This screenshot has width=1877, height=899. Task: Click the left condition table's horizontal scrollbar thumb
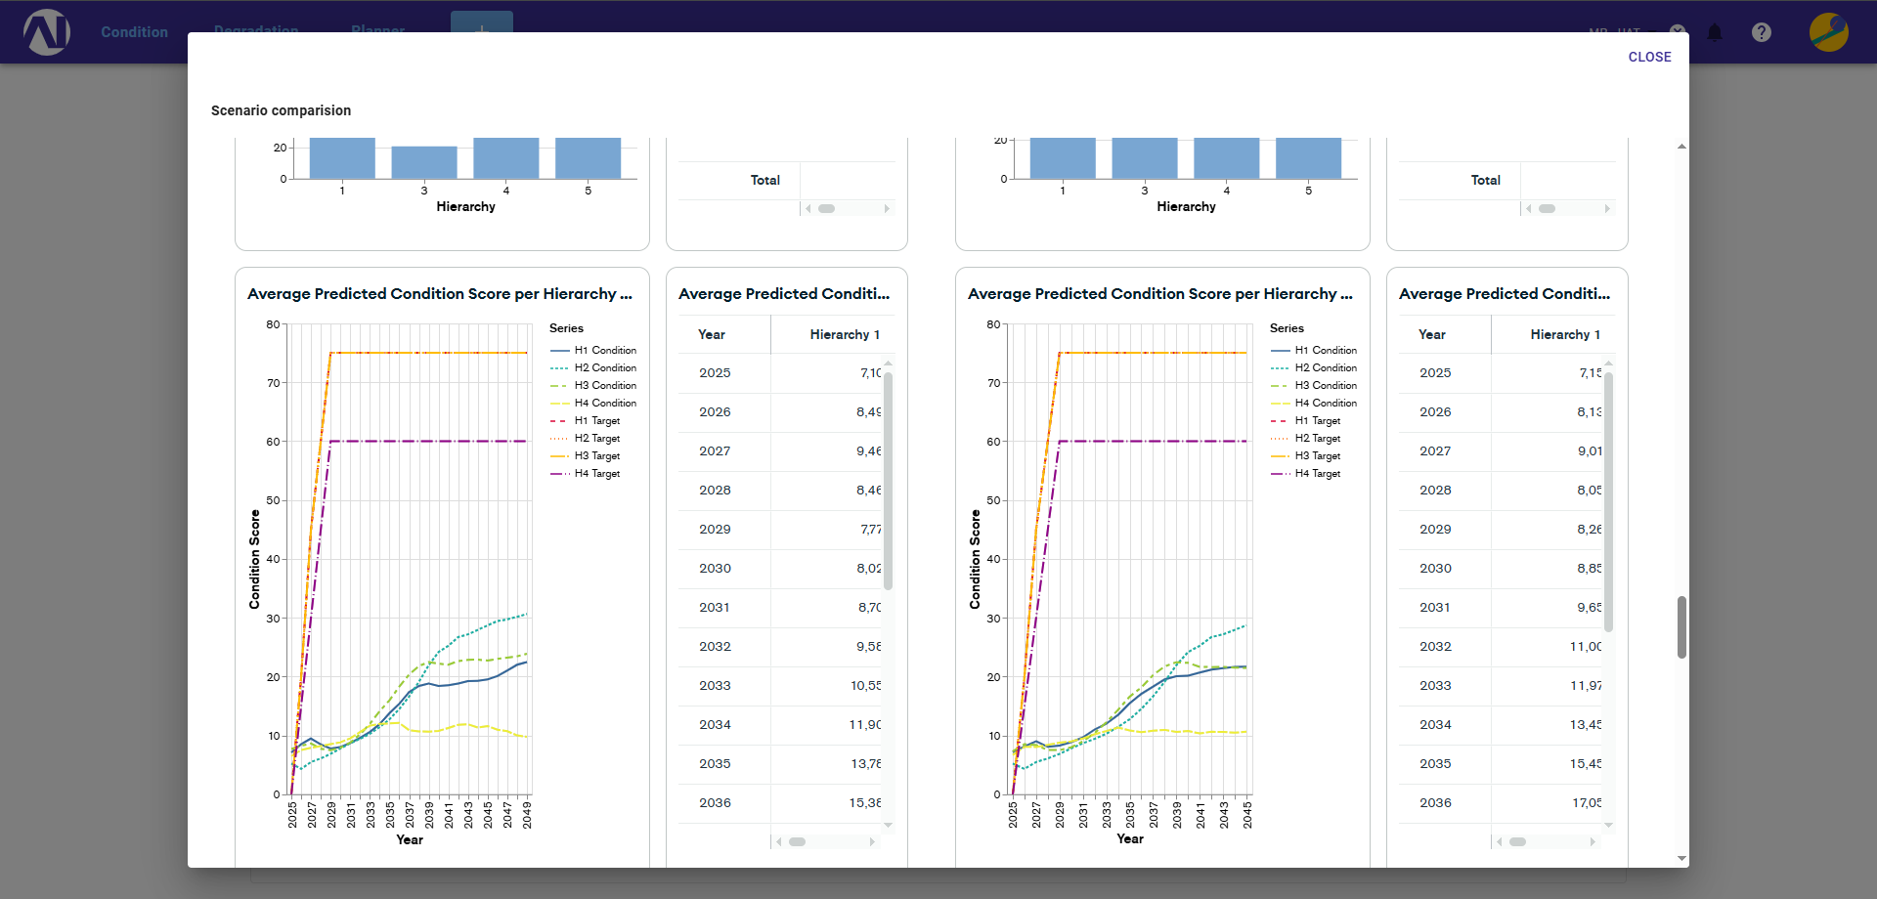coord(798,841)
